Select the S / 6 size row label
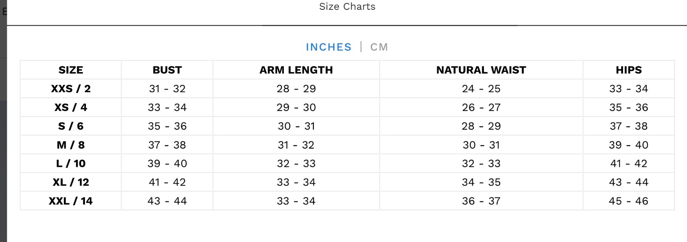This screenshot has height=242, width=687. tap(71, 126)
